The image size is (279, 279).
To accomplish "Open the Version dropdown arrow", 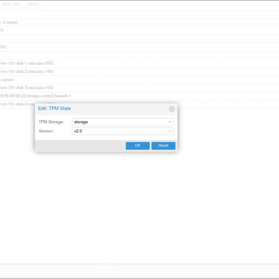I will tap(170, 131).
